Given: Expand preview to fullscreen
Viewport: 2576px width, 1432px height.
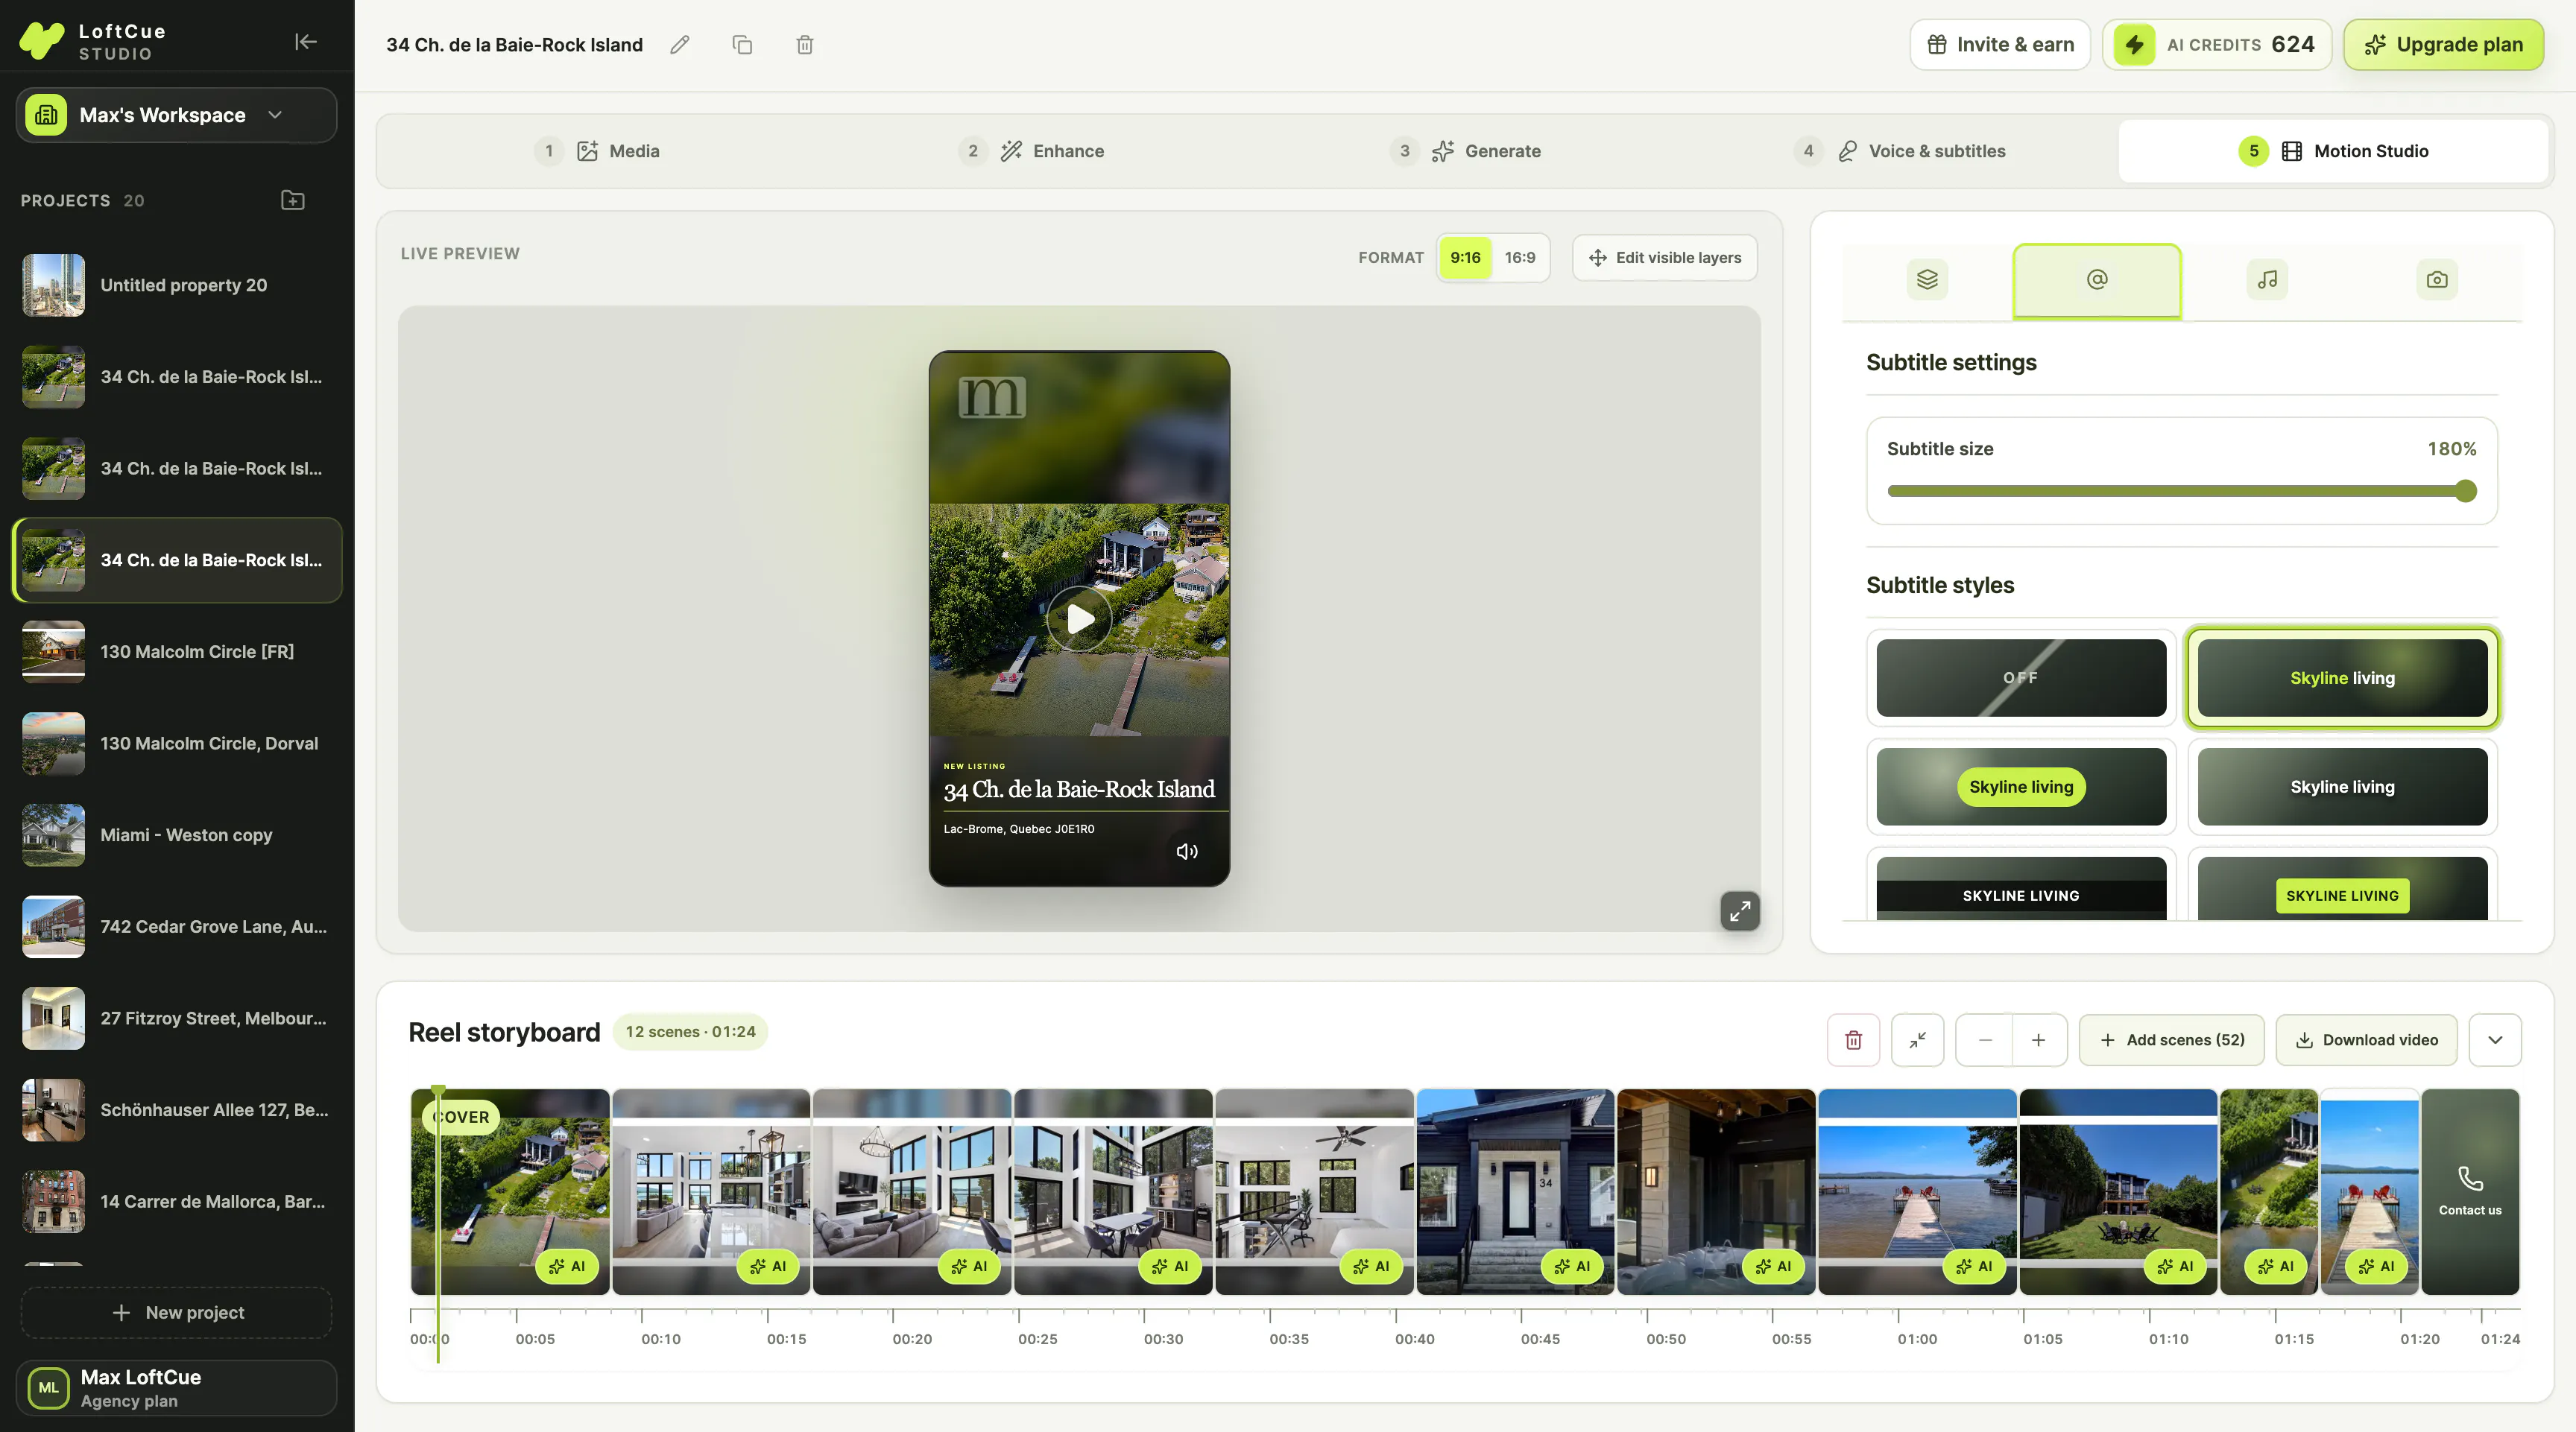Looking at the screenshot, I should pos(1740,911).
